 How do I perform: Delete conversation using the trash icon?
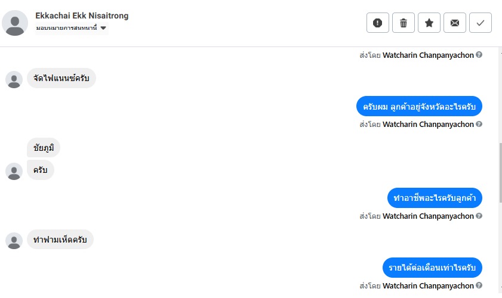tap(404, 23)
